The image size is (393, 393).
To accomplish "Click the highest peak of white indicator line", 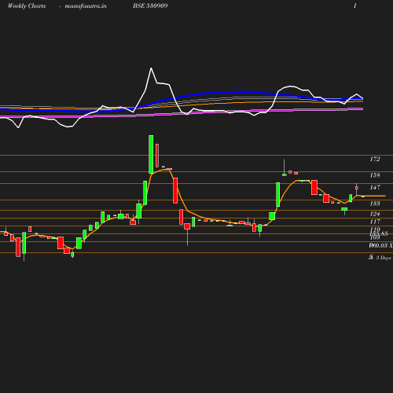I will tap(151, 68).
